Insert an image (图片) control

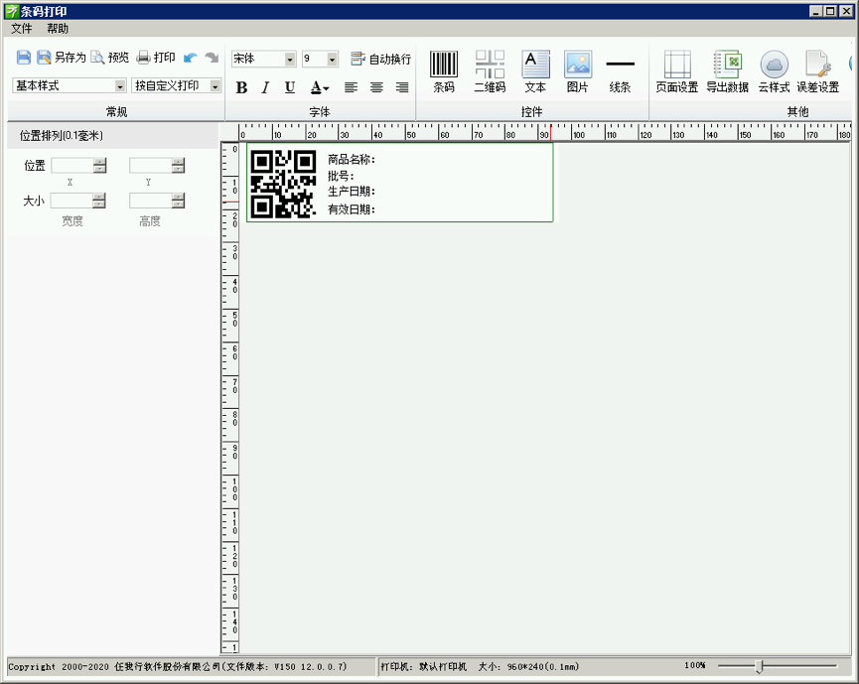tap(577, 71)
